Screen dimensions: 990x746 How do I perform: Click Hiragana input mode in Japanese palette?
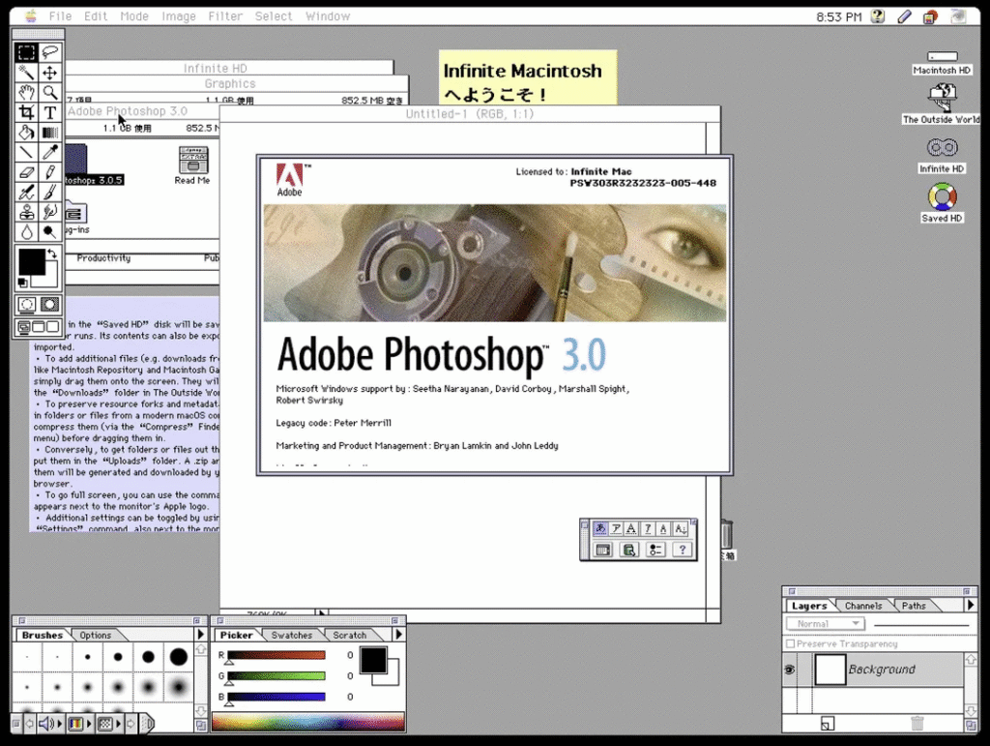click(600, 528)
